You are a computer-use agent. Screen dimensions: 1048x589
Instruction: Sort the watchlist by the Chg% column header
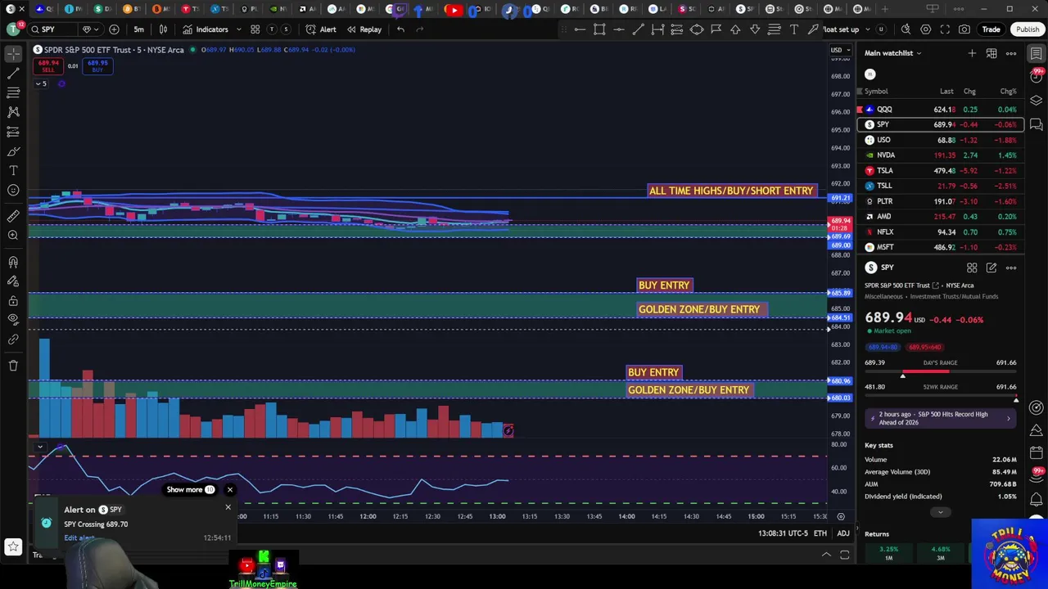(x=1008, y=92)
